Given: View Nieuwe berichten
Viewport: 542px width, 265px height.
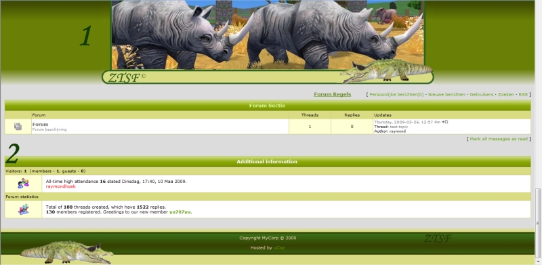Looking at the screenshot, I should tap(446, 94).
